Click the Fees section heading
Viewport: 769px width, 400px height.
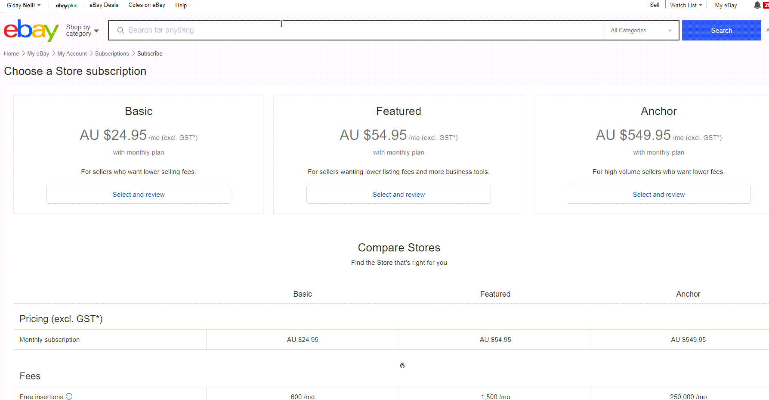(30, 376)
